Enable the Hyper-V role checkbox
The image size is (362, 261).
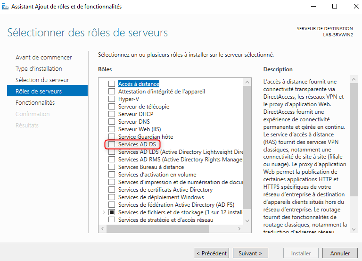point(112,99)
